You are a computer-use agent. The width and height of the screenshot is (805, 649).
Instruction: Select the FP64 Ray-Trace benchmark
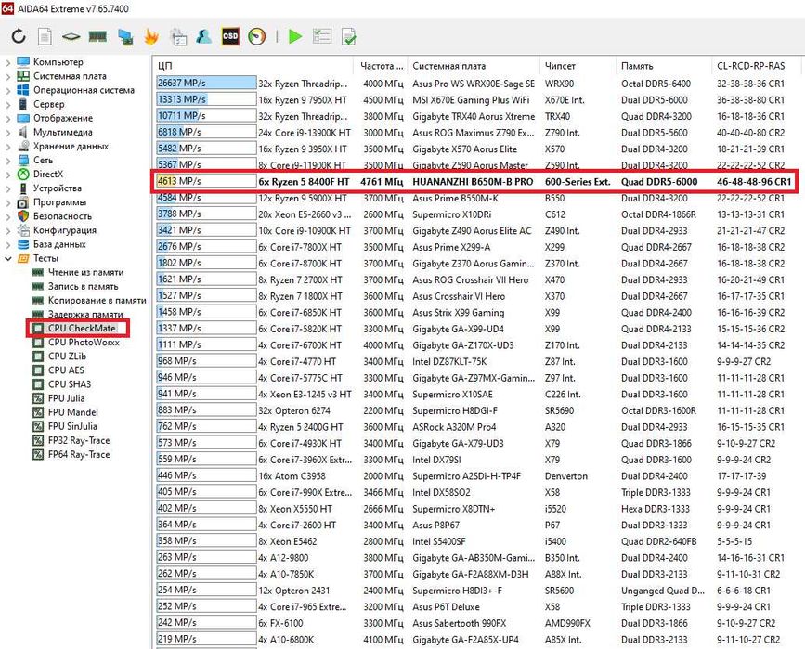(x=79, y=454)
